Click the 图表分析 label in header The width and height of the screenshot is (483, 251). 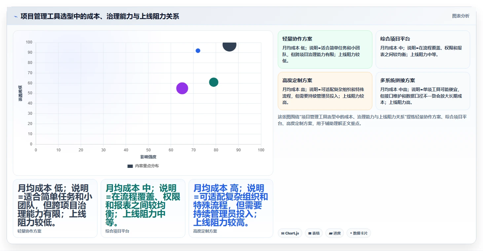point(461,16)
